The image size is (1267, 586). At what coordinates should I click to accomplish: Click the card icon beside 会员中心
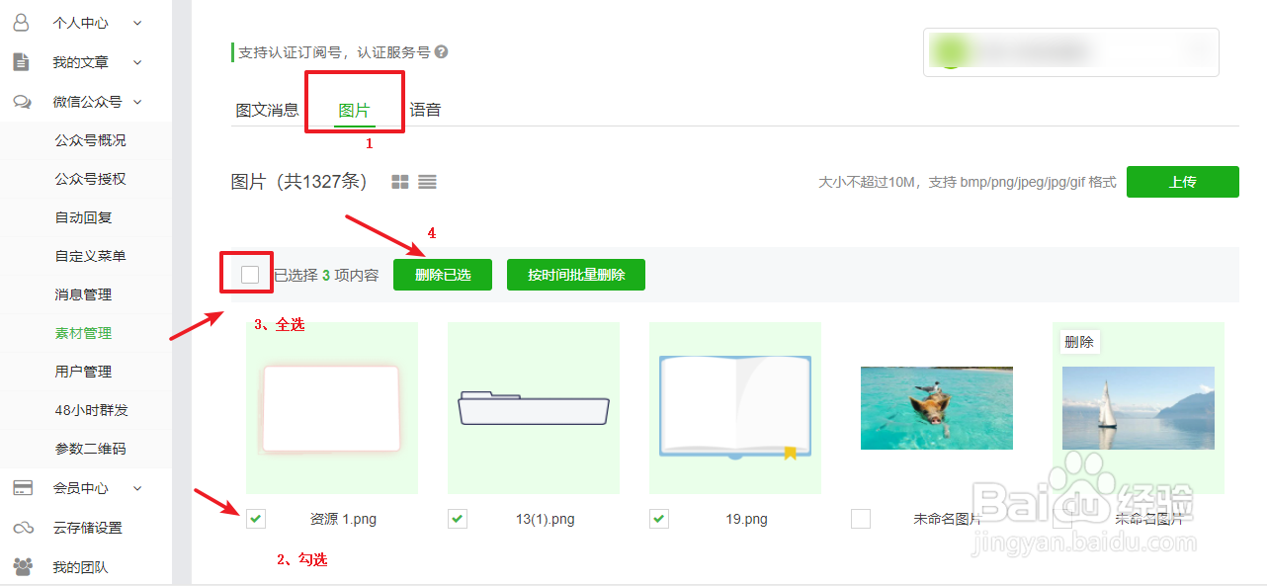pyautogui.click(x=22, y=487)
